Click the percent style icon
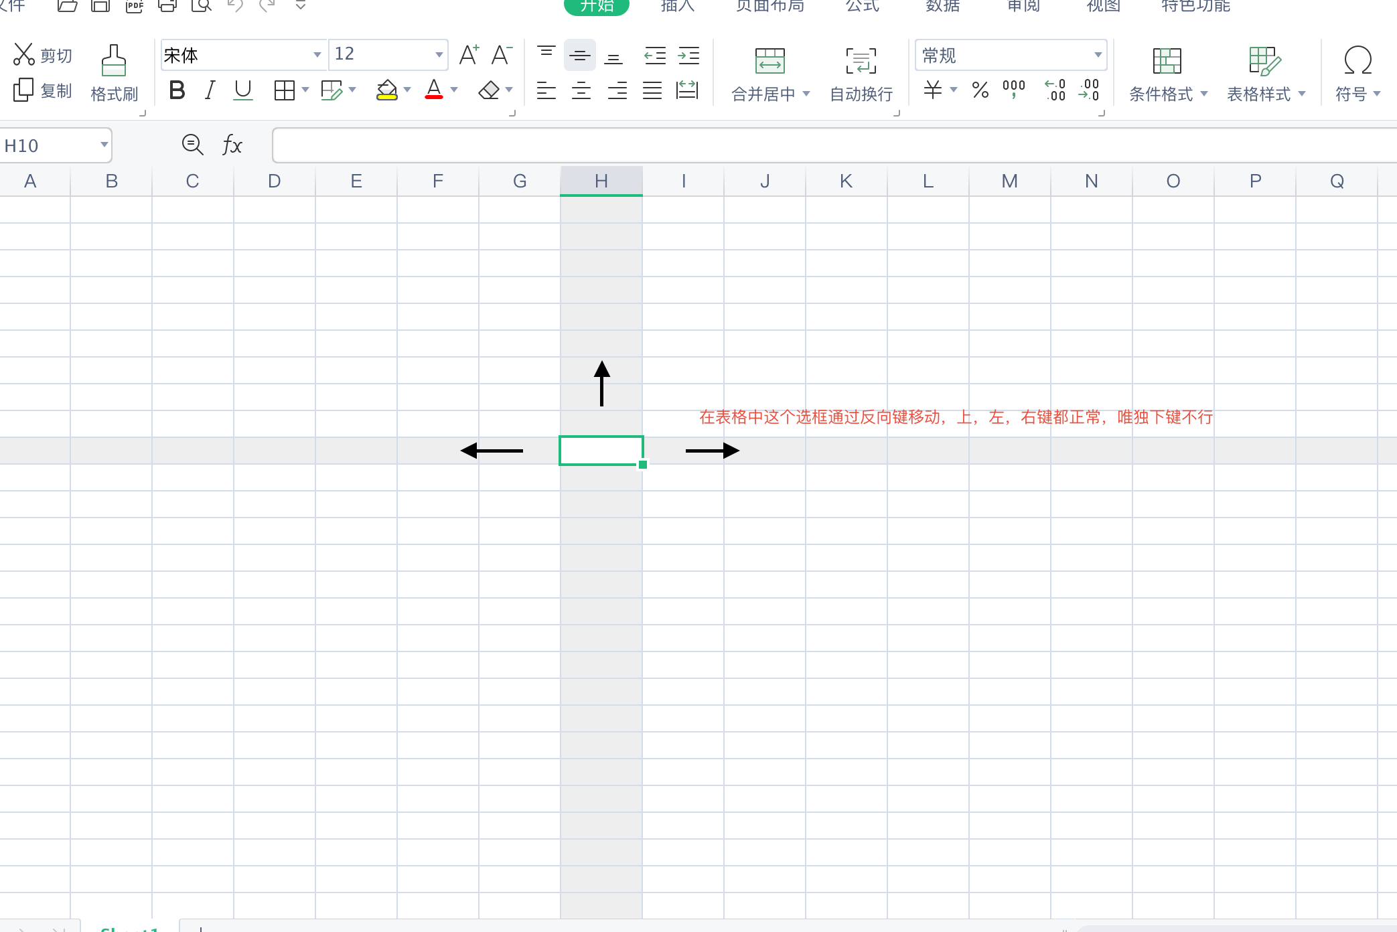The width and height of the screenshot is (1397, 932). click(980, 90)
